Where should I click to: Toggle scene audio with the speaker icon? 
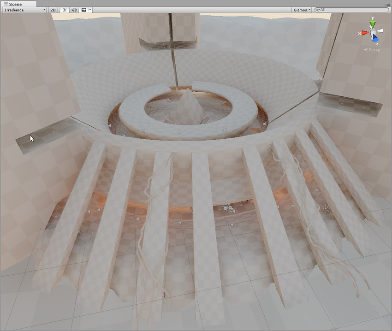74,10
